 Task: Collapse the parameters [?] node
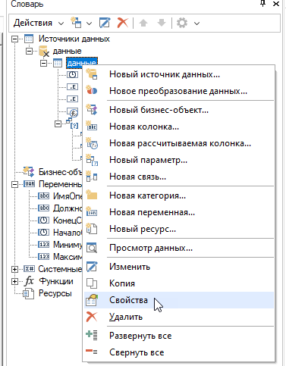58,124
